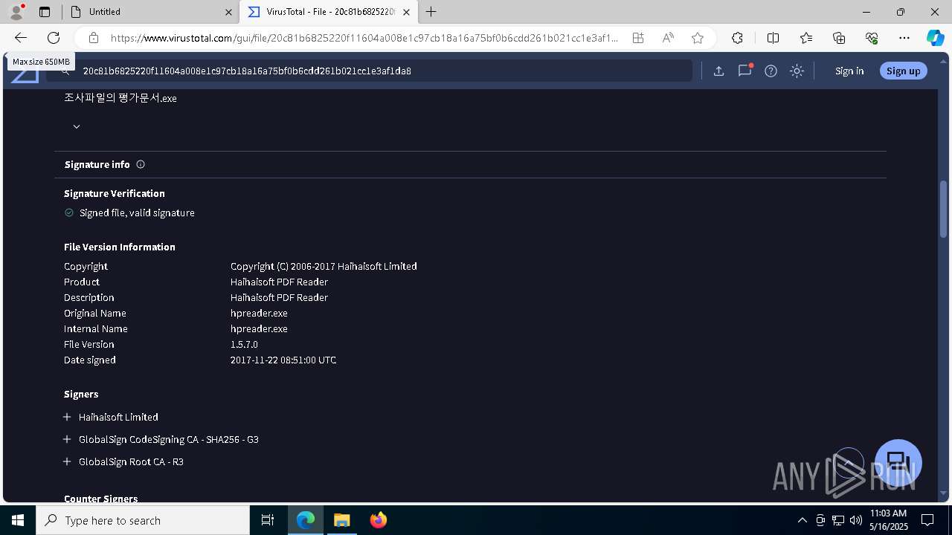Add page to favorites star
952x535 pixels.
(x=697, y=38)
